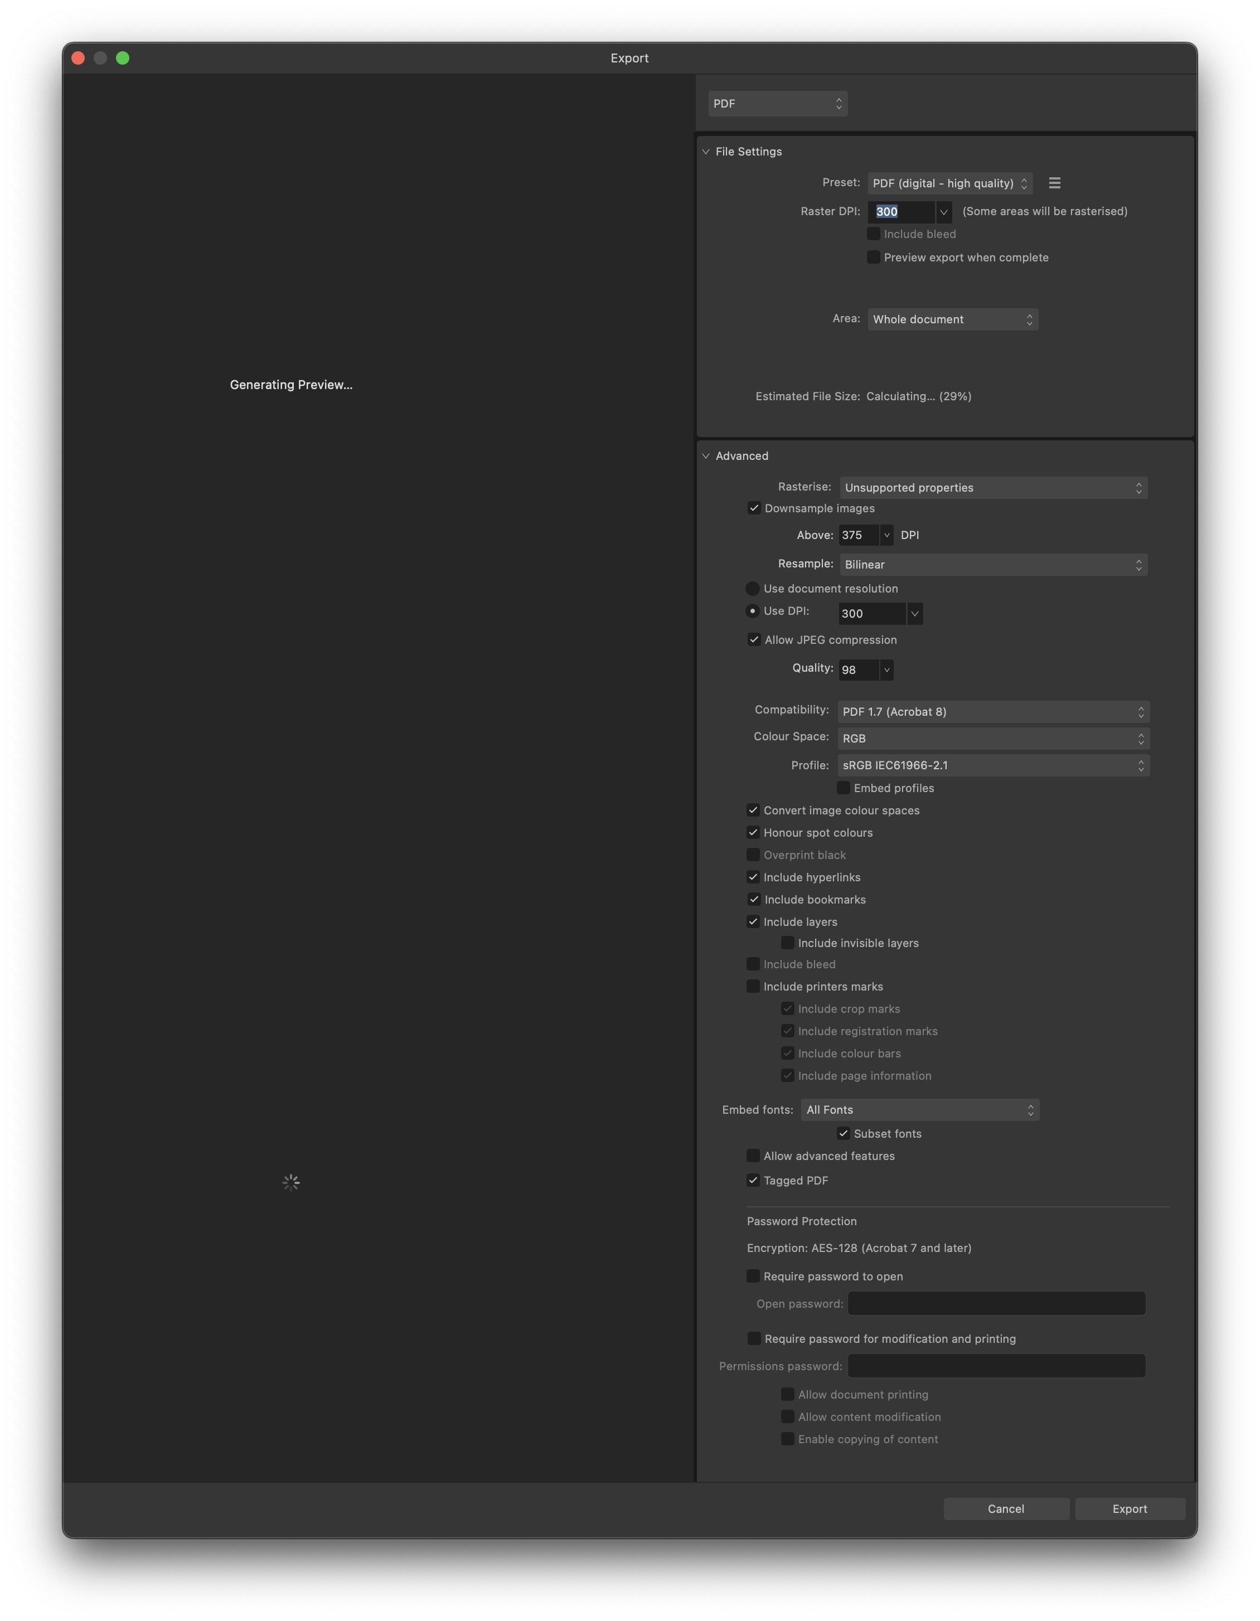Collapse the Advanced section chevron
This screenshot has width=1260, height=1621.
[x=706, y=456]
